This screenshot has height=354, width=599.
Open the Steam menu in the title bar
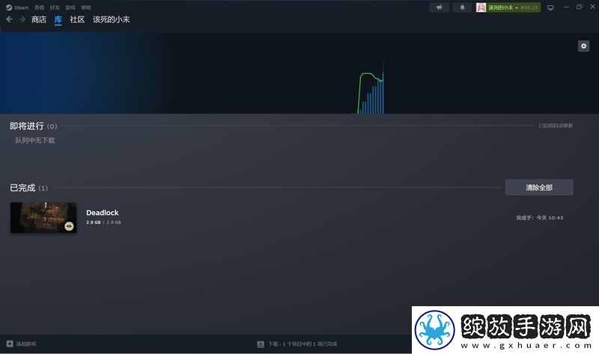22,7
